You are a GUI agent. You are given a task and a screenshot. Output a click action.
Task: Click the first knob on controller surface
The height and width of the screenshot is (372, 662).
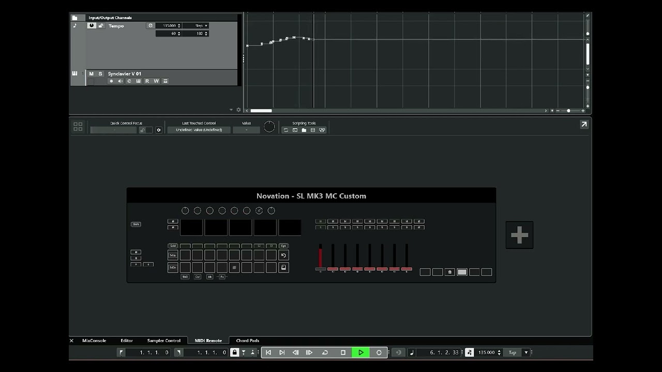185,211
